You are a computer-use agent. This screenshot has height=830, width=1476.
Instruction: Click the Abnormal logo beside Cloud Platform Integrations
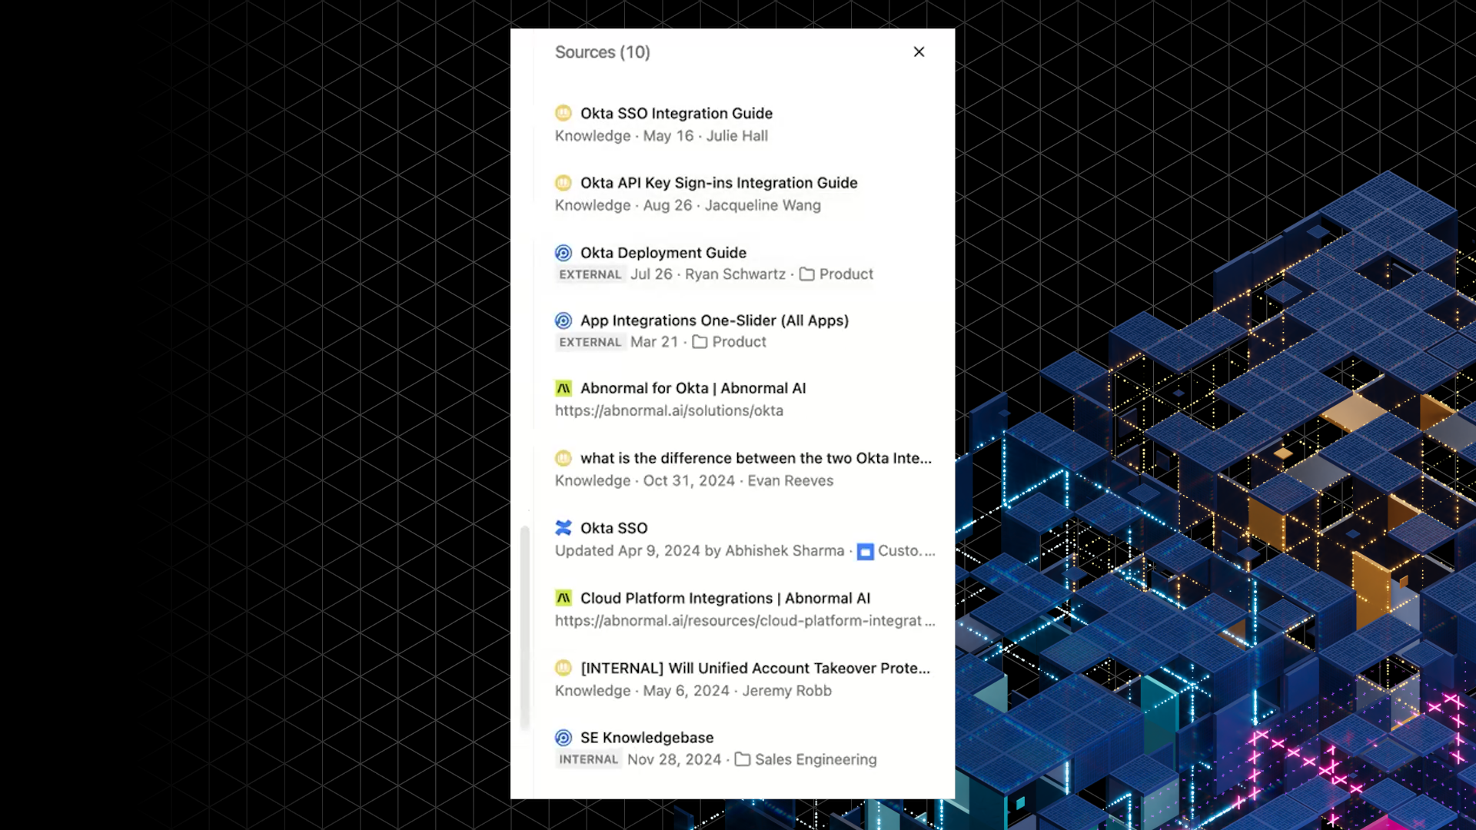[563, 598]
